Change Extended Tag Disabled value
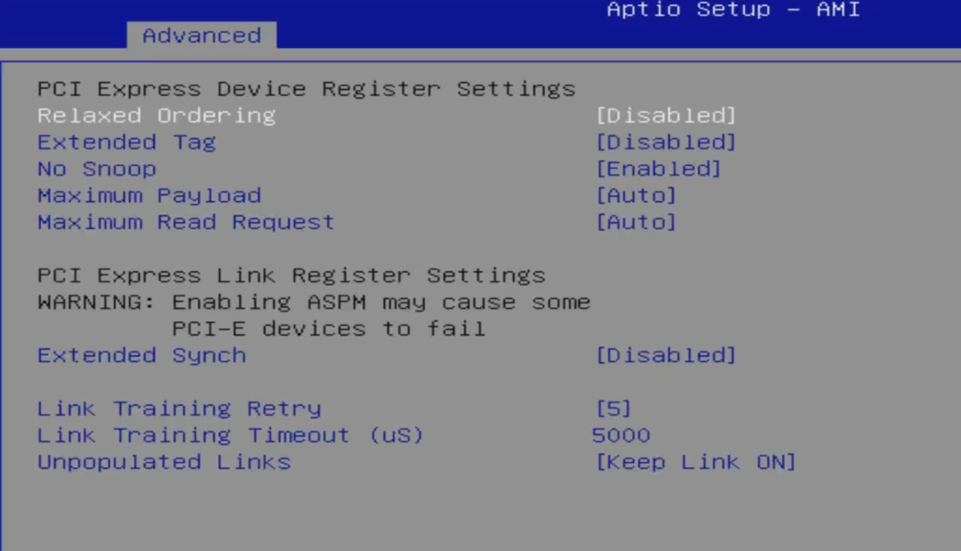The image size is (961, 551). point(665,142)
